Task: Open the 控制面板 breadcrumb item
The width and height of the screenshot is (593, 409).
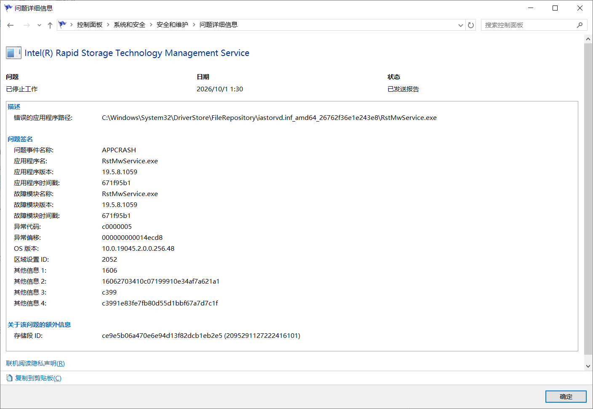Action: pyautogui.click(x=90, y=25)
